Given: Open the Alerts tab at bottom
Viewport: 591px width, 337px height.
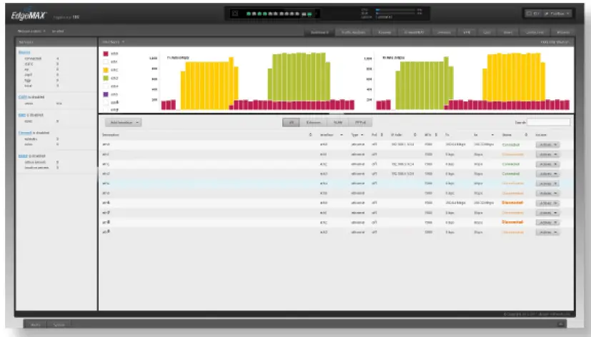Looking at the screenshot, I should tap(36, 325).
